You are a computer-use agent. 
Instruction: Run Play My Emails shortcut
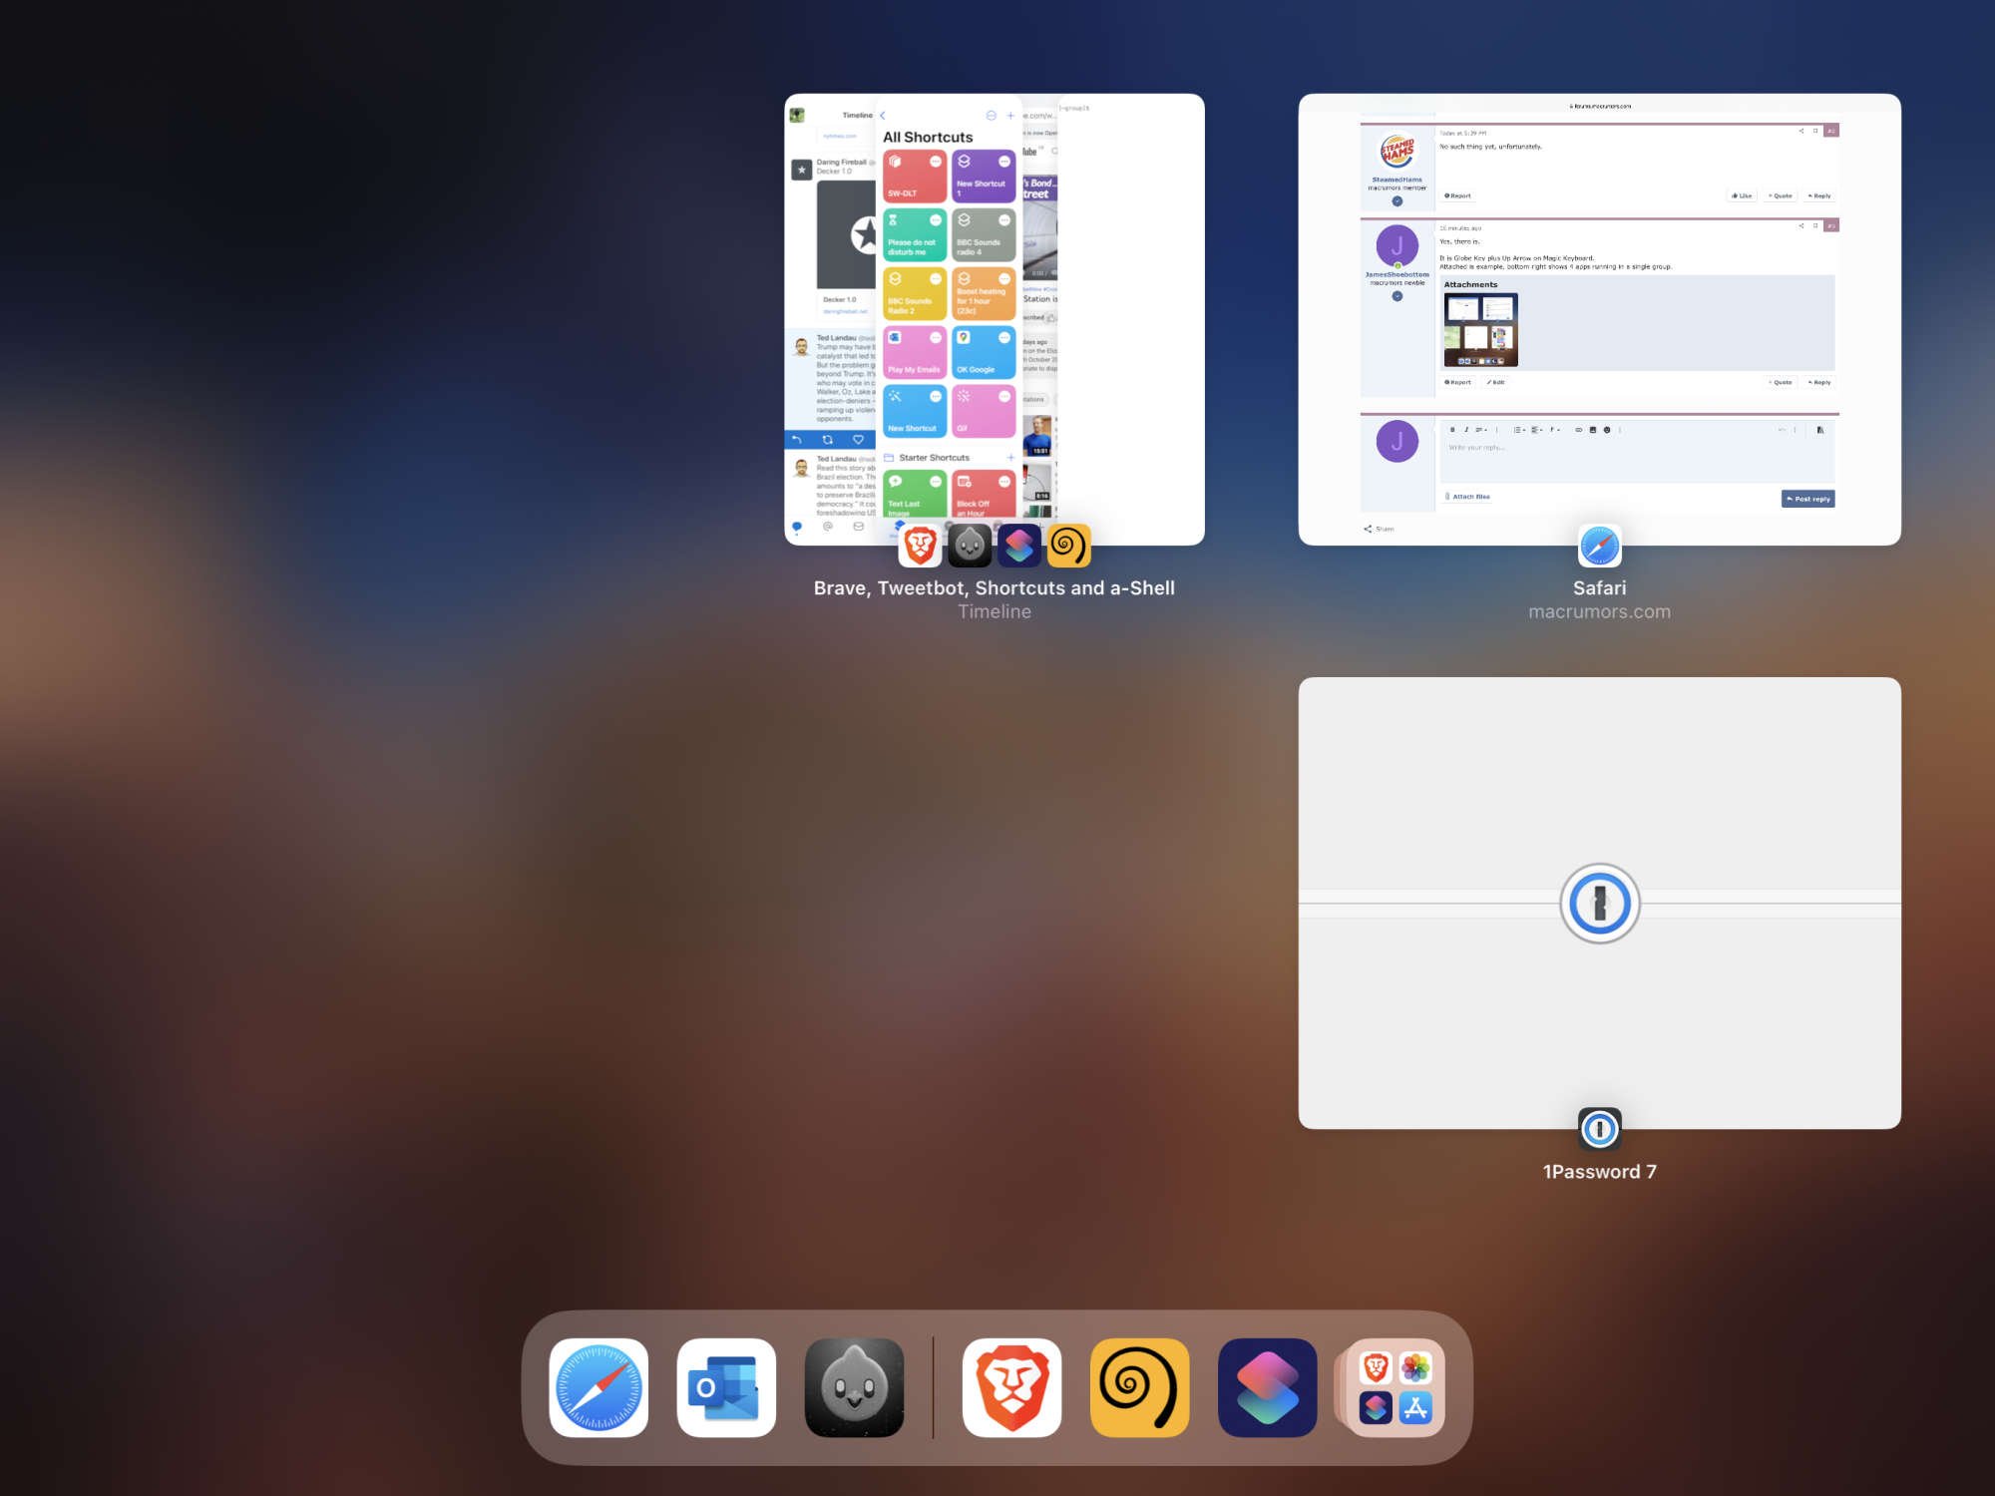tap(914, 352)
